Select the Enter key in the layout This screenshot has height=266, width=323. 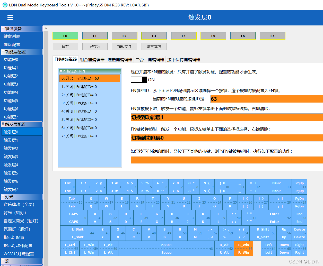click(274, 218)
